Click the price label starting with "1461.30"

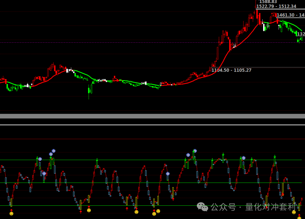(x=291, y=15)
